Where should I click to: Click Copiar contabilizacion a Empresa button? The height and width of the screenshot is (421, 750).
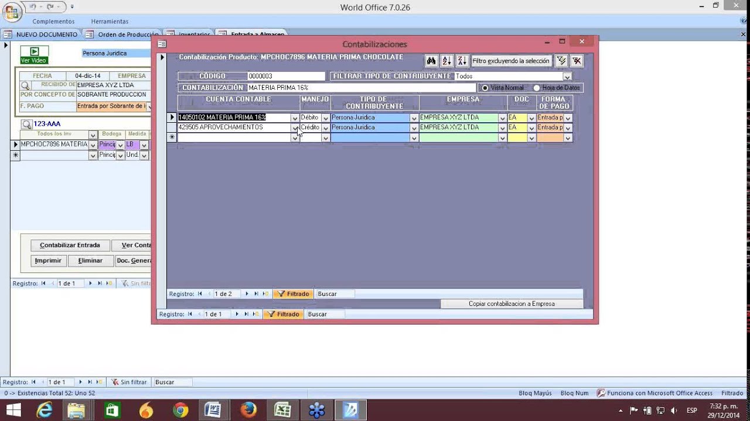tap(512, 304)
